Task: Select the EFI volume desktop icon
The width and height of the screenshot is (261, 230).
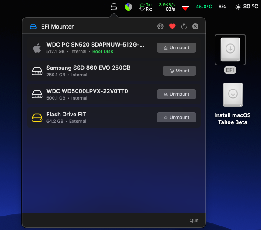Action: coord(230,50)
